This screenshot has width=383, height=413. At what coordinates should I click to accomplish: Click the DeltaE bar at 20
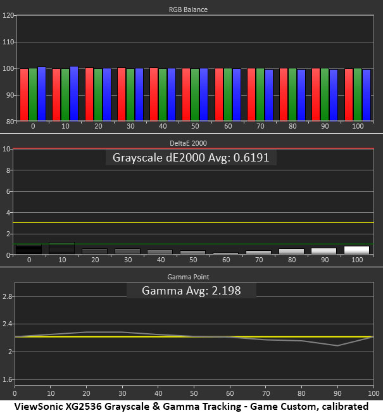95,251
